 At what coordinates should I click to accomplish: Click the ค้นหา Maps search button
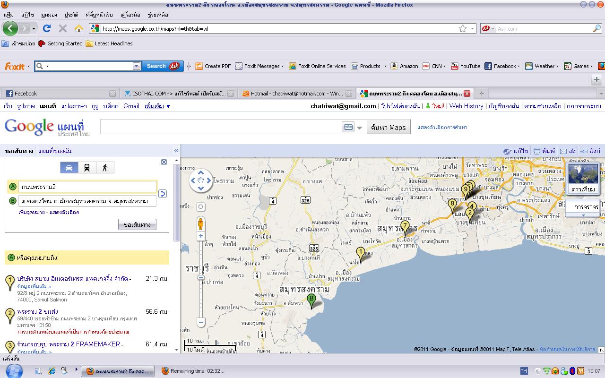click(x=389, y=127)
